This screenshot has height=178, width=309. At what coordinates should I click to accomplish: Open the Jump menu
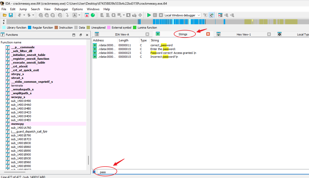23,9
